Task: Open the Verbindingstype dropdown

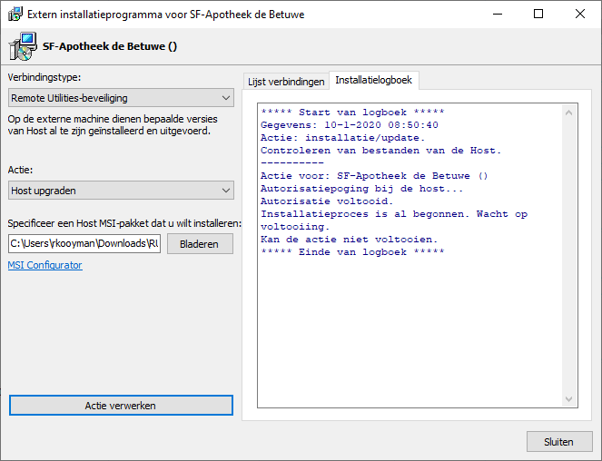Action: 121,98
